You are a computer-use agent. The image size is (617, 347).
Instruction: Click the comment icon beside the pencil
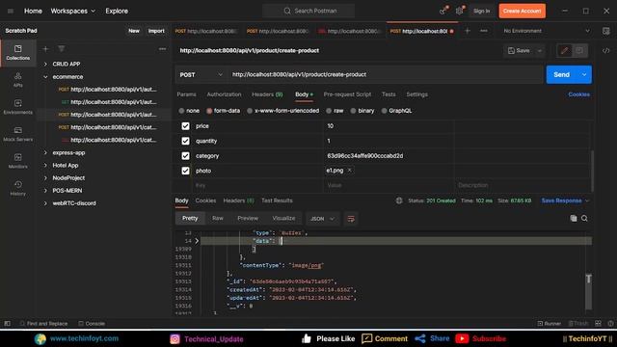(579, 50)
